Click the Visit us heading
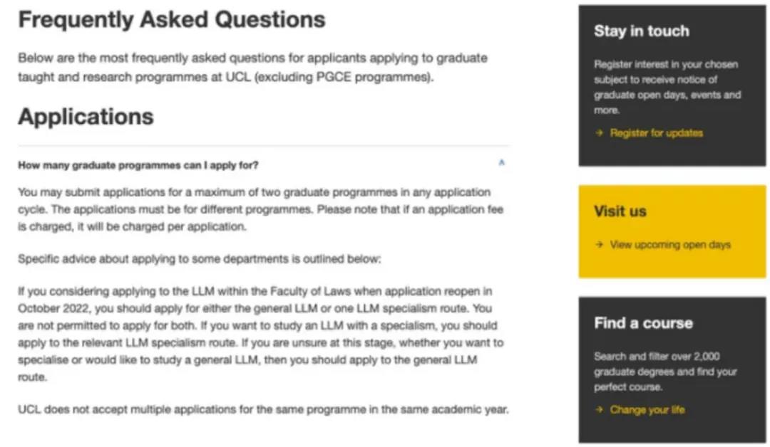Image resolution: width=770 pixels, height=447 pixels. point(620,211)
